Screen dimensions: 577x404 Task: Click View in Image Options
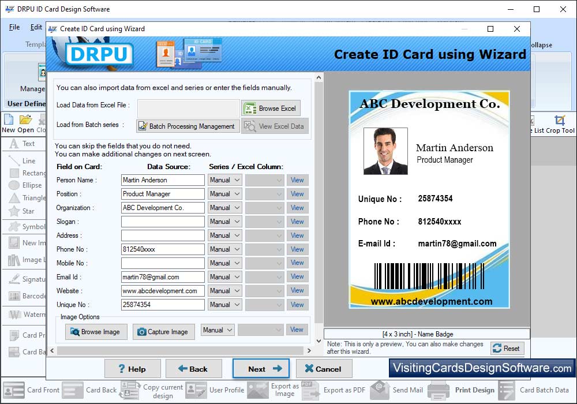[x=297, y=330]
